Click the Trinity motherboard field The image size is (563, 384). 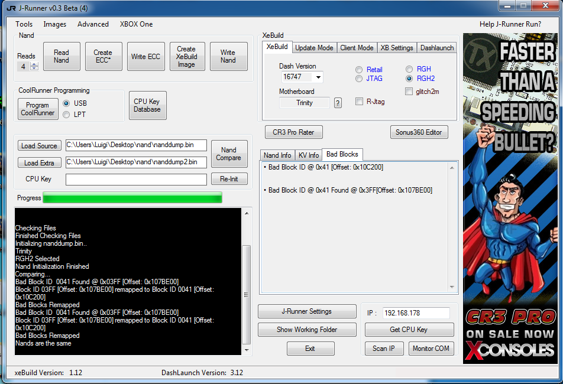coord(305,103)
